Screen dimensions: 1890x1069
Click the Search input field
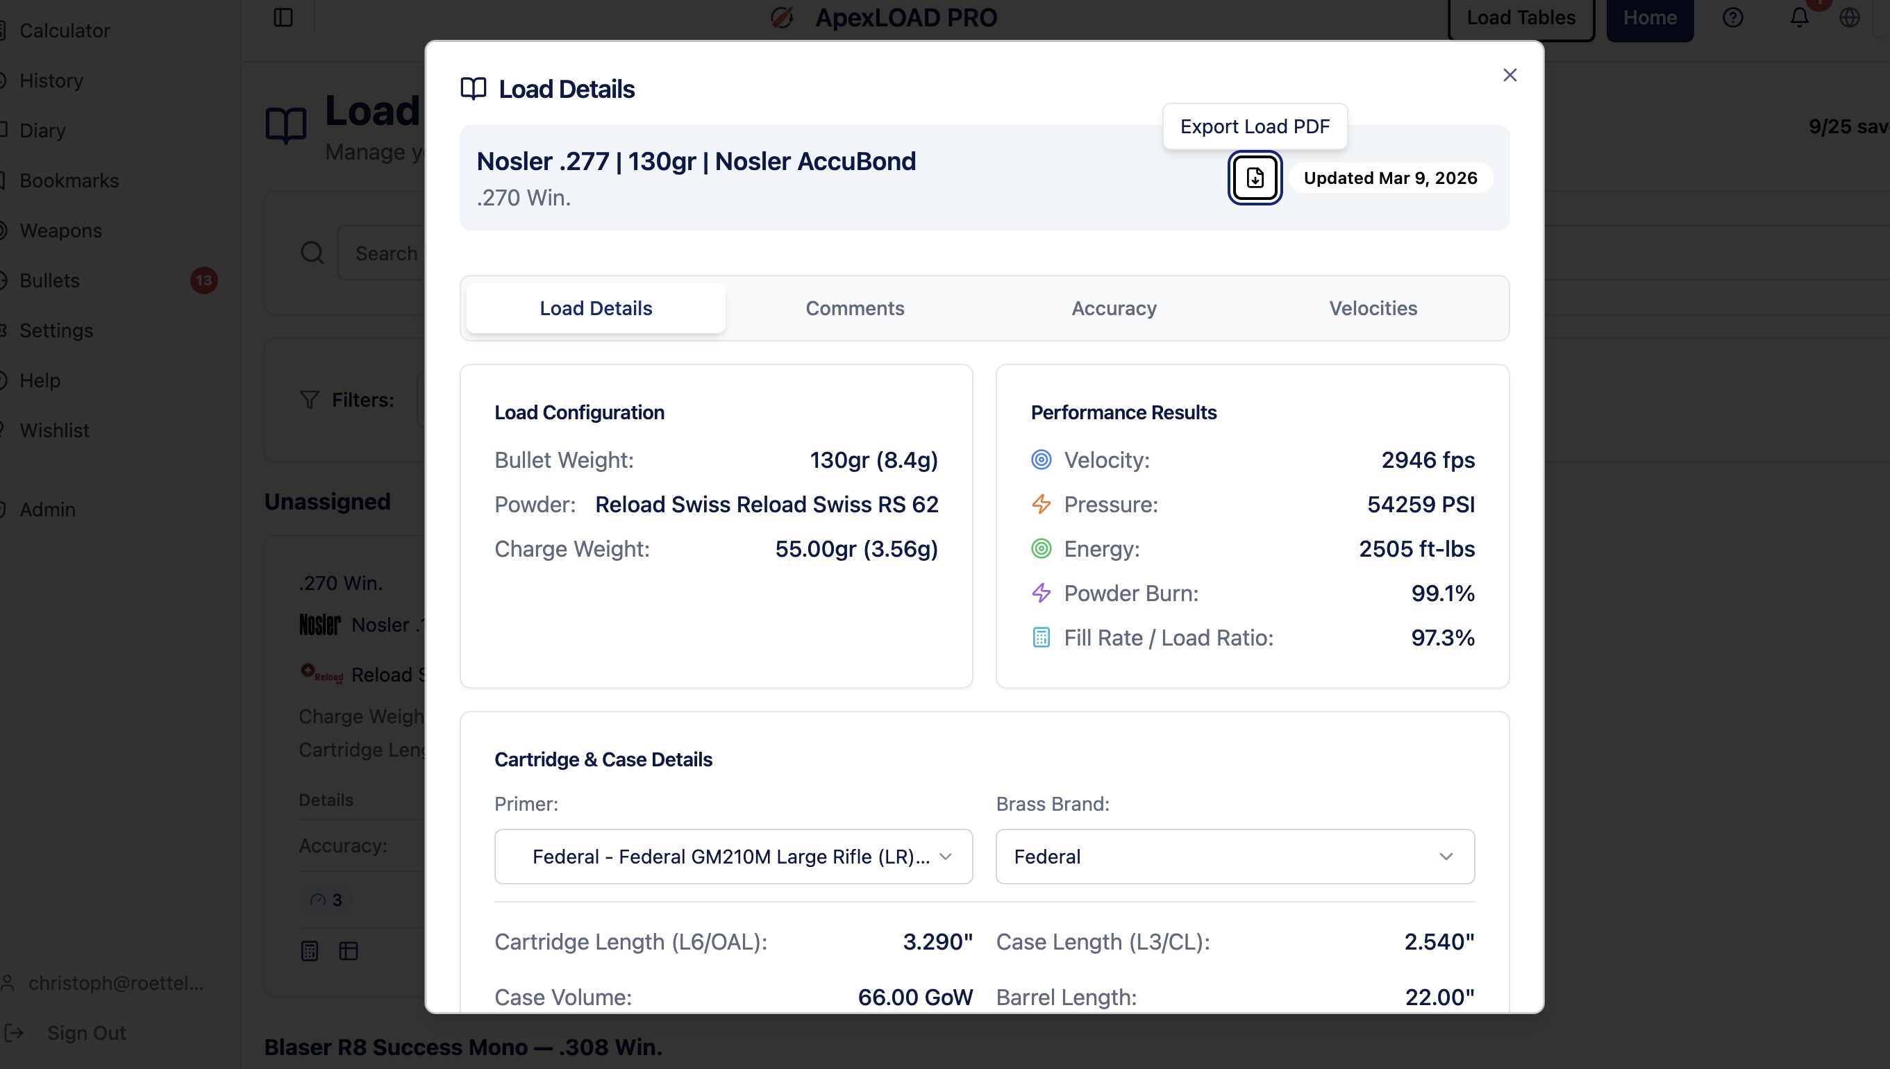click(385, 253)
